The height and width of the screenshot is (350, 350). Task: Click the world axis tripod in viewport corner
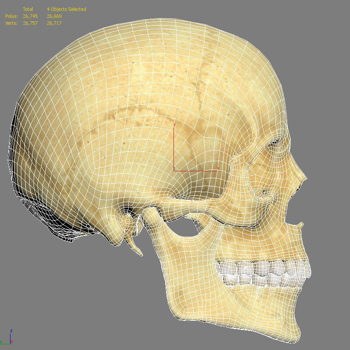coord(7,337)
